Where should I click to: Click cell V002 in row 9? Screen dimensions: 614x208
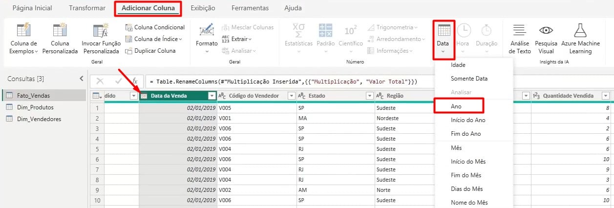[x=257, y=190]
